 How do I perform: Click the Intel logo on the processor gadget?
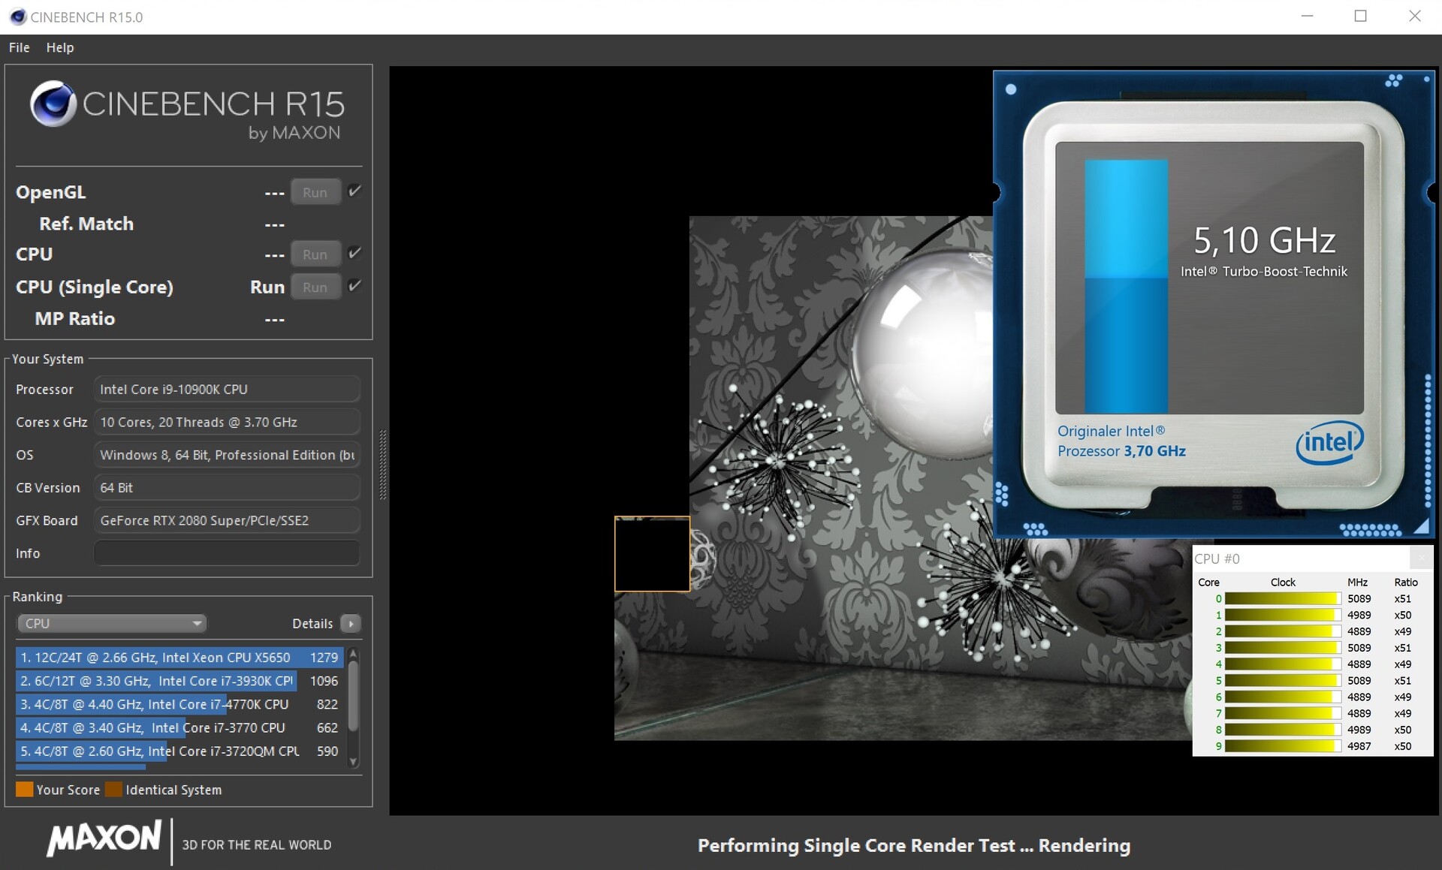1329,442
